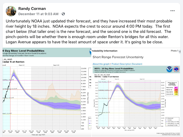183x137 pixels.
Task: Open the post options three-dot menu
Action: [x=173, y=11]
